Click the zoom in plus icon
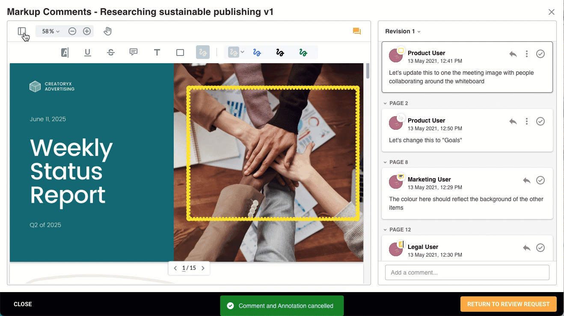This screenshot has height=316, width=564. tap(87, 31)
